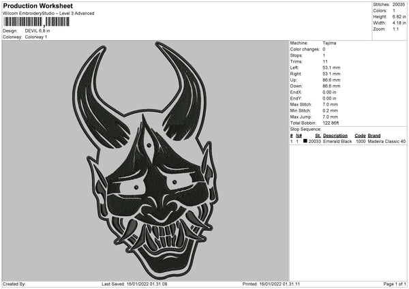Click the Madeira Classic 40 brand entry
The height and width of the screenshot is (289, 409).
click(x=387, y=141)
